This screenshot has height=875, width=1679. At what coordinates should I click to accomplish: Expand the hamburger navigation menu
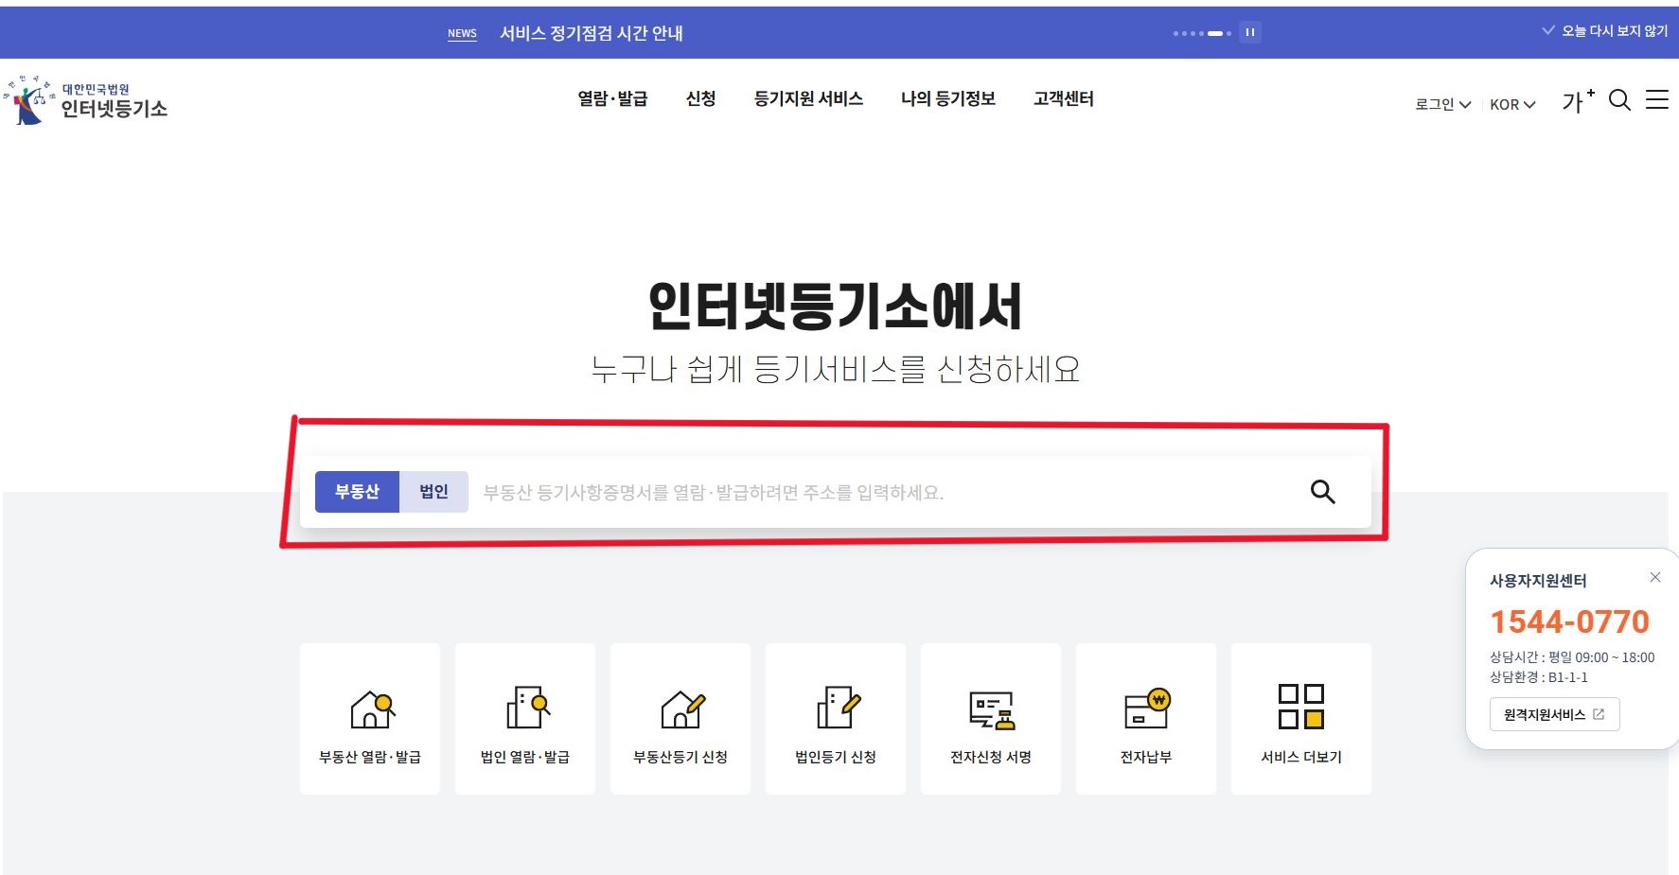tap(1657, 101)
